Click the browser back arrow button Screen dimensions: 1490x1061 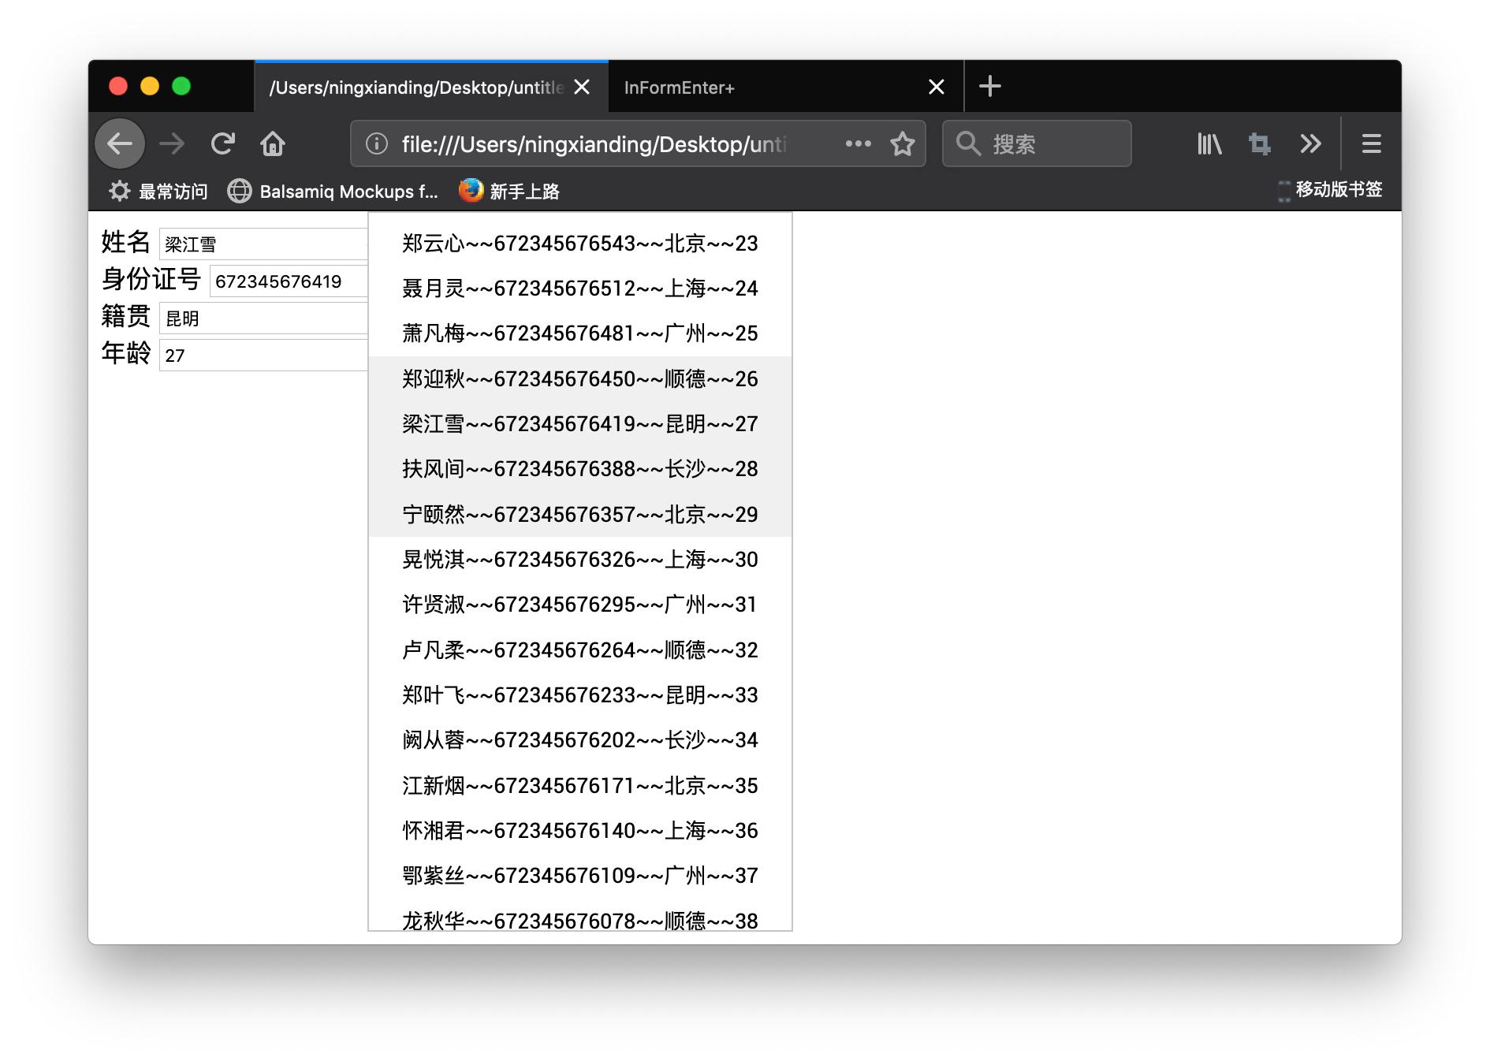coord(120,144)
